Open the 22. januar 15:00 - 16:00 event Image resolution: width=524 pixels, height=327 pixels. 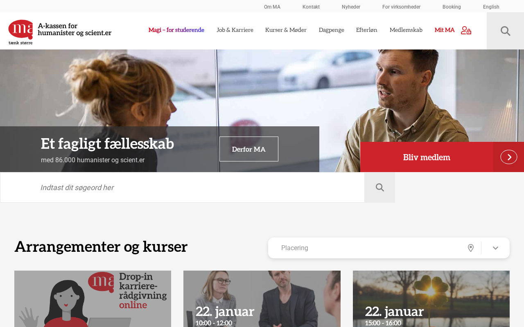(431, 299)
